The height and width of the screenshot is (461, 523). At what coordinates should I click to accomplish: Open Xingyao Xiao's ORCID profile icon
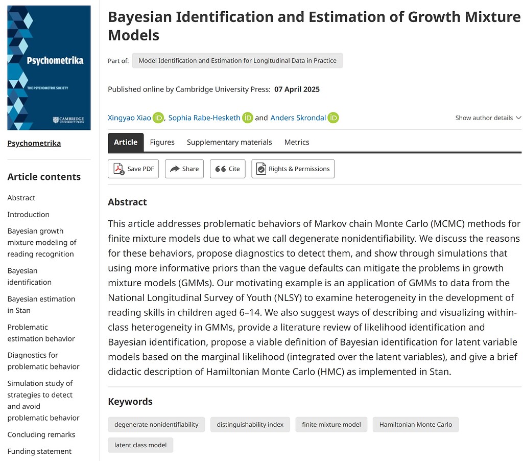(x=158, y=118)
